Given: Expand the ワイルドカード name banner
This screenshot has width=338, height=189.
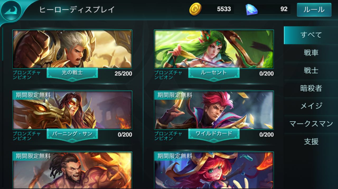Looking at the screenshot, I should [x=214, y=134].
